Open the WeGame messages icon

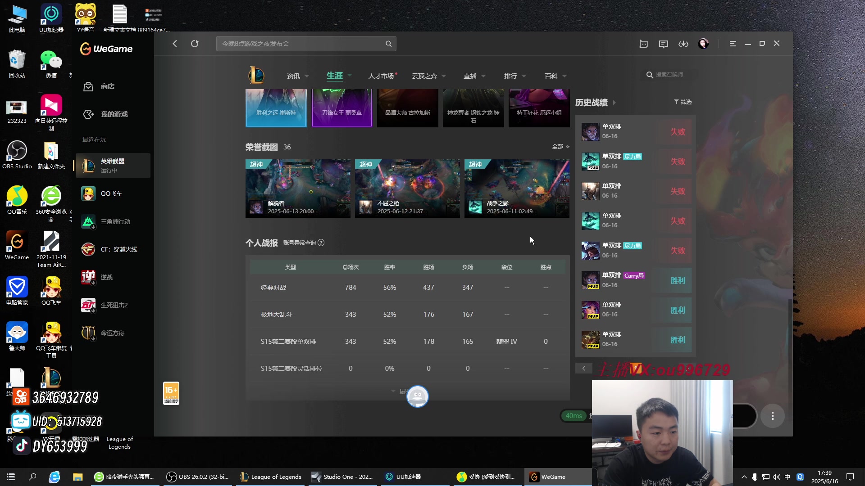tap(664, 44)
